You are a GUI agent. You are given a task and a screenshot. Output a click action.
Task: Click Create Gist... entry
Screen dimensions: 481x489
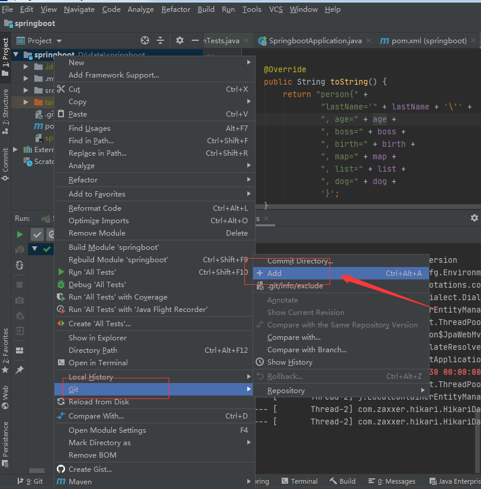tap(155, 469)
